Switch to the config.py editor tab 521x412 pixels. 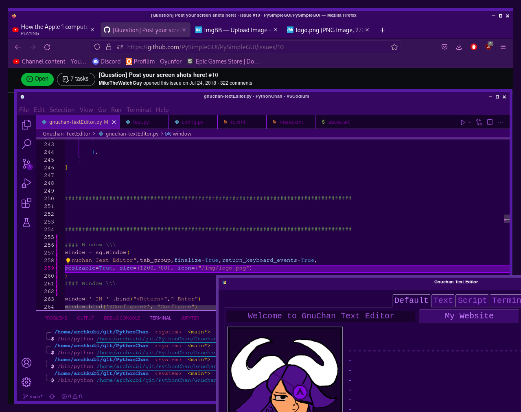[x=192, y=122]
